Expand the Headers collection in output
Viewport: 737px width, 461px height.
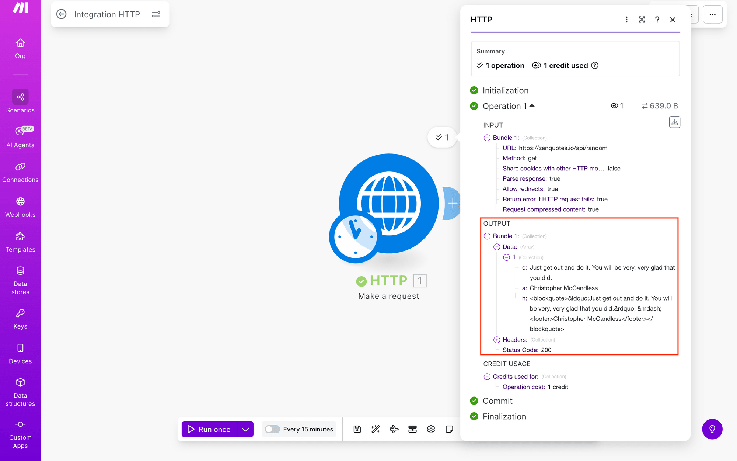(x=497, y=340)
